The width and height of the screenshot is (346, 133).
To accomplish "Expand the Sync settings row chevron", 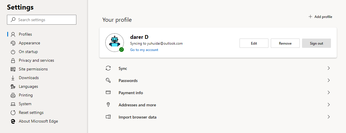I will pos(329,68).
